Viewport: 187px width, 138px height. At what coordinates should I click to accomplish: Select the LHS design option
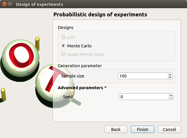click(x=63, y=37)
